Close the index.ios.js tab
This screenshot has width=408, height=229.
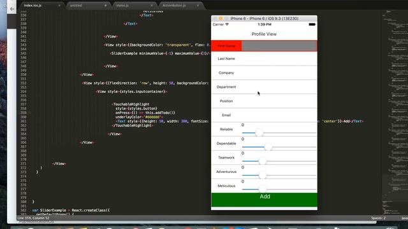pos(59,6)
